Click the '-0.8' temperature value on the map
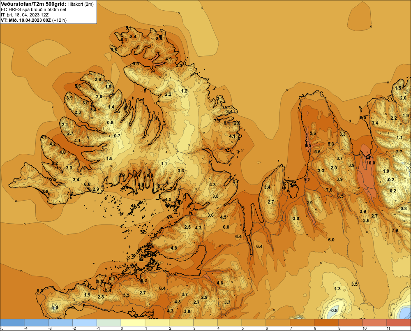411x331 pixels. coord(333,310)
